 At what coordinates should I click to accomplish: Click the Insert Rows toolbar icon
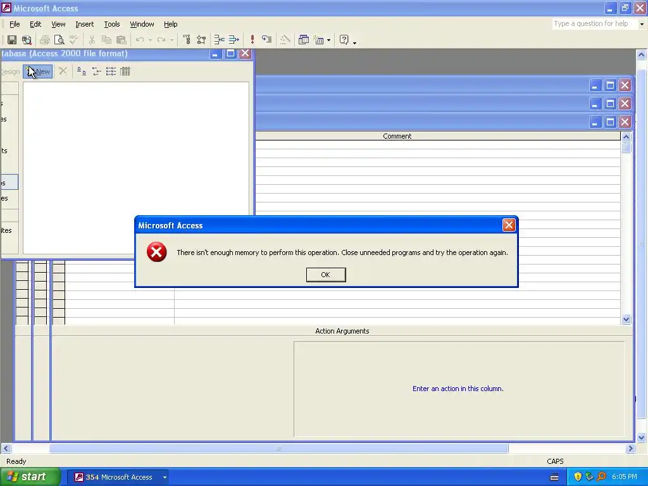click(x=219, y=40)
